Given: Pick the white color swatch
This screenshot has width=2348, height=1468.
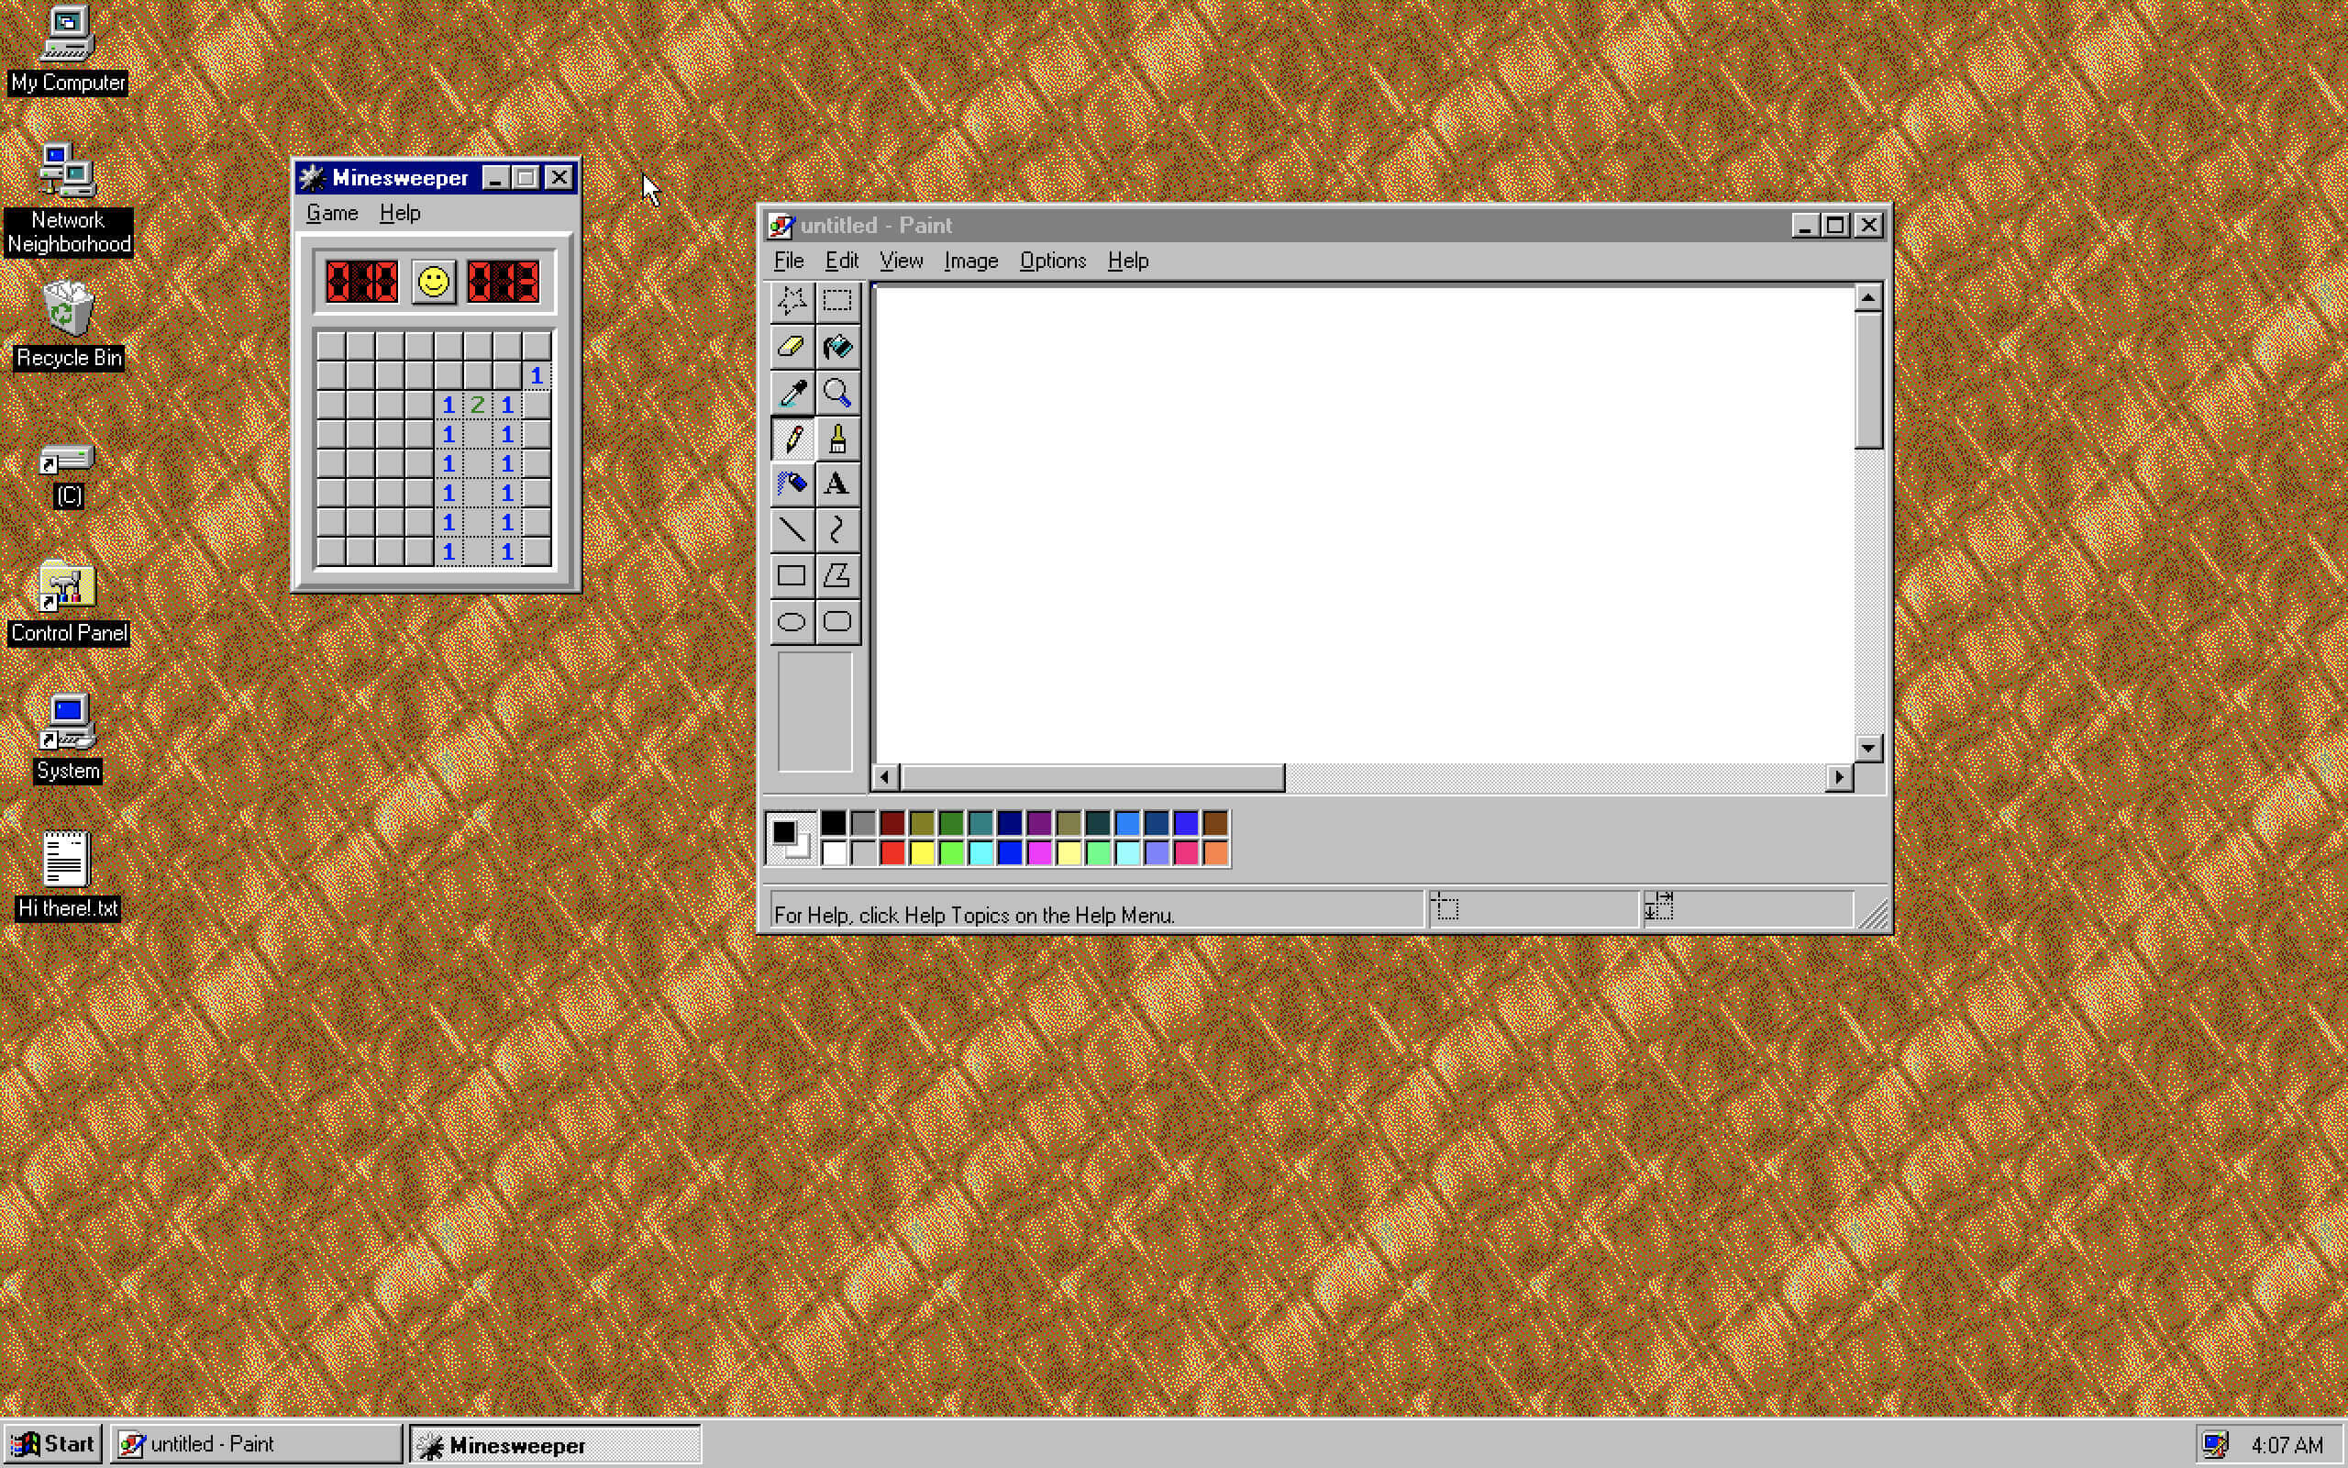Looking at the screenshot, I should point(834,852).
